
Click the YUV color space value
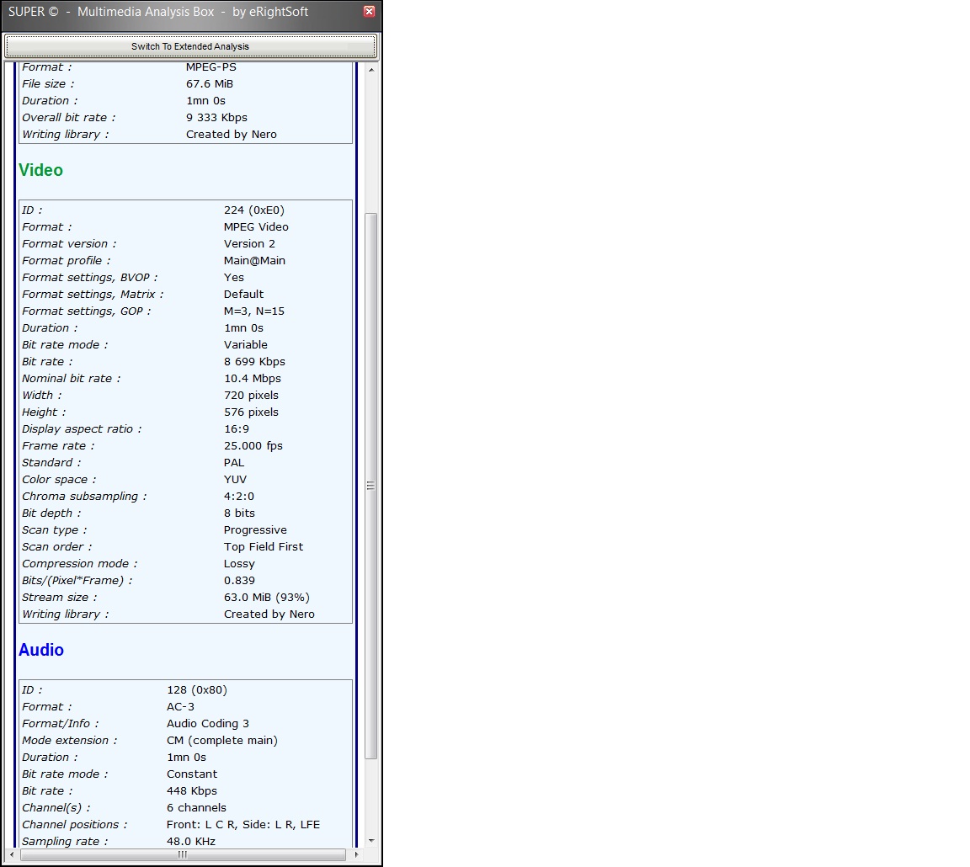pos(235,479)
